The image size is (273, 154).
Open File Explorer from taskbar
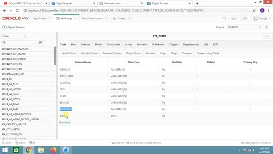[x=41, y=150]
